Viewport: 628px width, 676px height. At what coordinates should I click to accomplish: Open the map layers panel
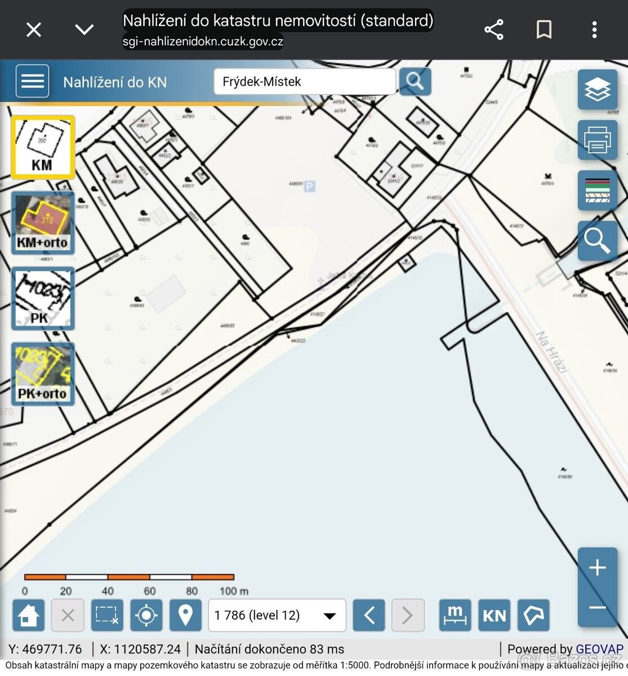pyautogui.click(x=597, y=90)
